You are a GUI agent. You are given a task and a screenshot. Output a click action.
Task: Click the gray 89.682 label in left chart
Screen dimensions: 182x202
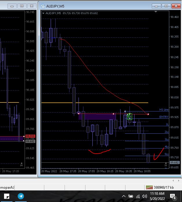(30, 141)
